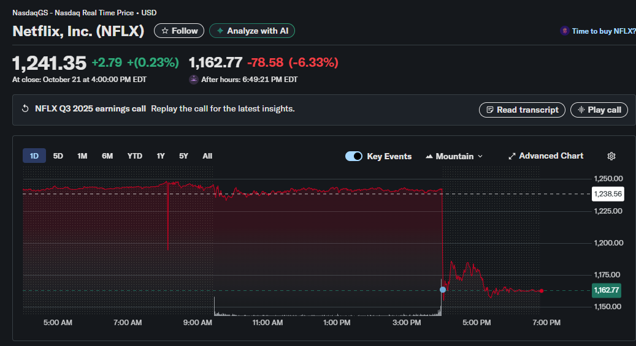The height and width of the screenshot is (346, 636).
Task: Expand the Mountain chart type dropdown
Action: [x=454, y=156]
